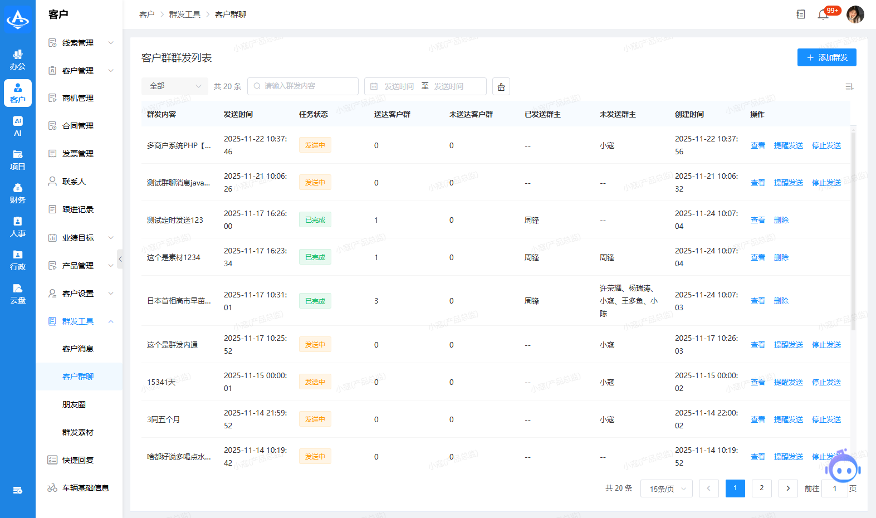Open the floating robot assistant
The height and width of the screenshot is (518, 876).
tap(843, 468)
